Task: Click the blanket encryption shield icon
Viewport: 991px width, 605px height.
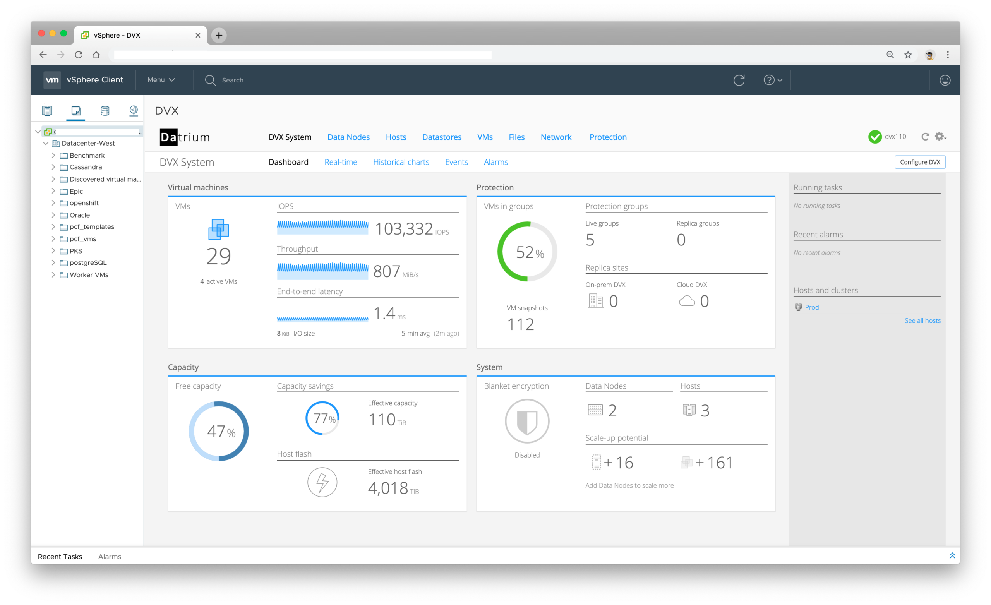Action: tap(527, 421)
